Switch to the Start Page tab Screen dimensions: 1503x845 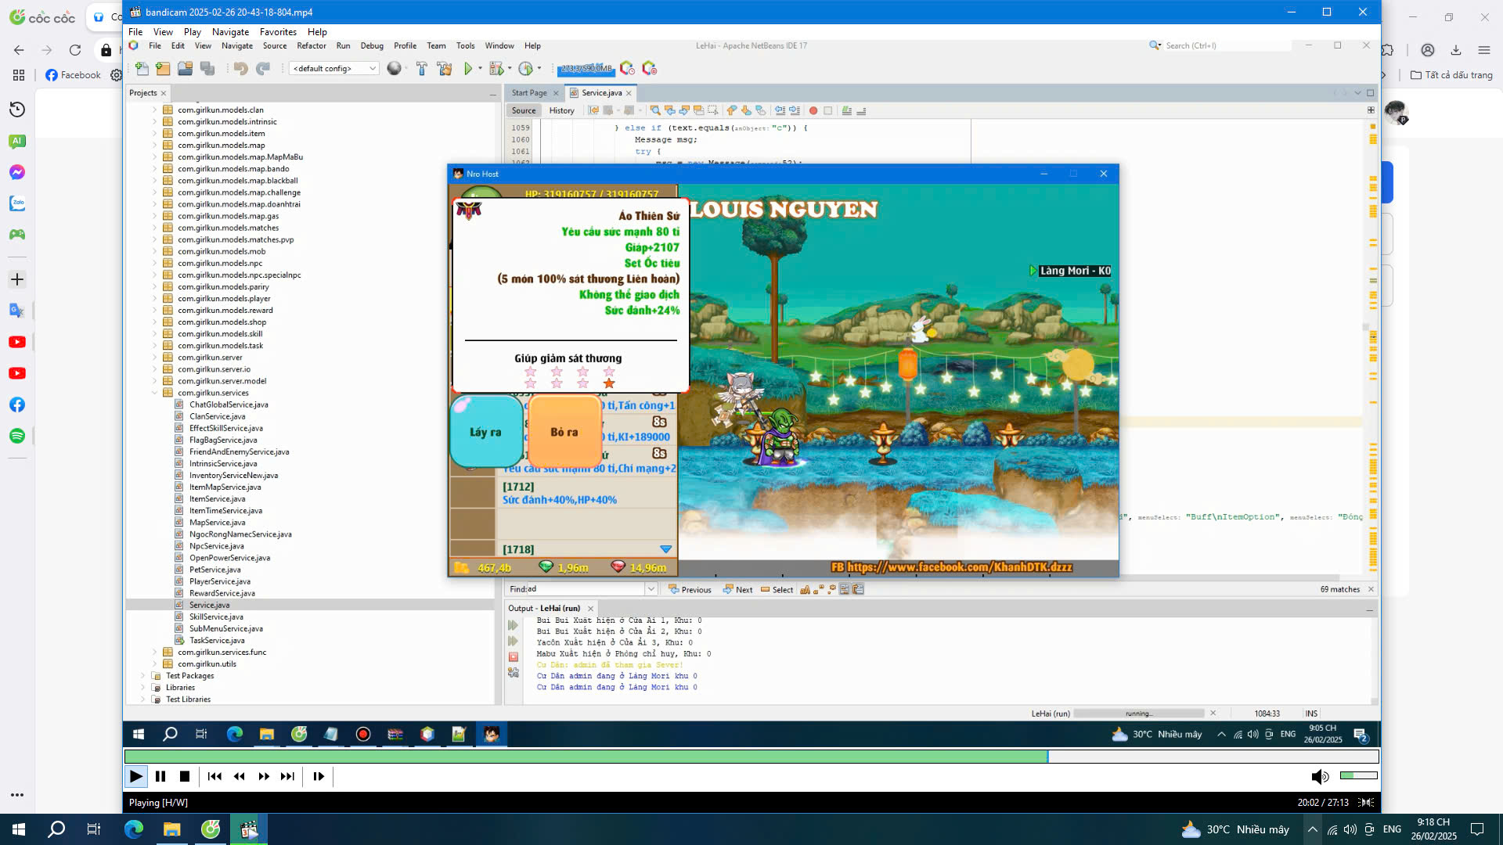(529, 93)
